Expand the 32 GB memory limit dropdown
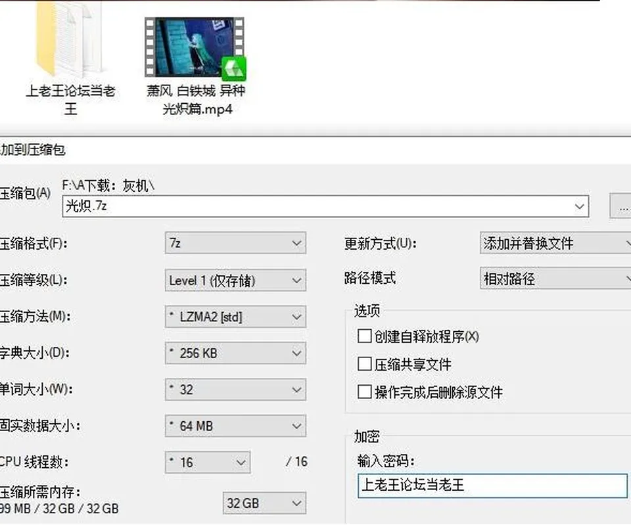Viewport: 631px width, 525px height. pos(264,503)
